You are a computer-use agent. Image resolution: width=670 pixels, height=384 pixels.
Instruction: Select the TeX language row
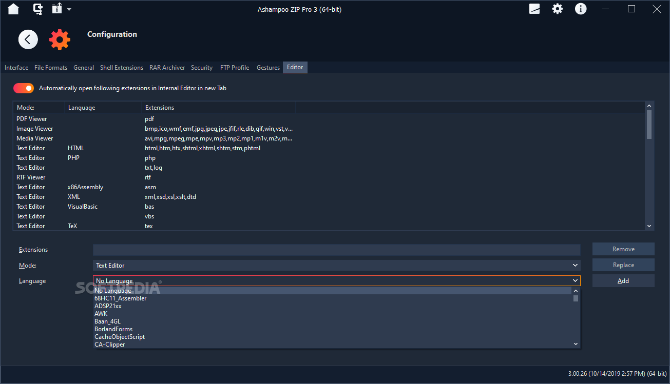click(x=329, y=226)
